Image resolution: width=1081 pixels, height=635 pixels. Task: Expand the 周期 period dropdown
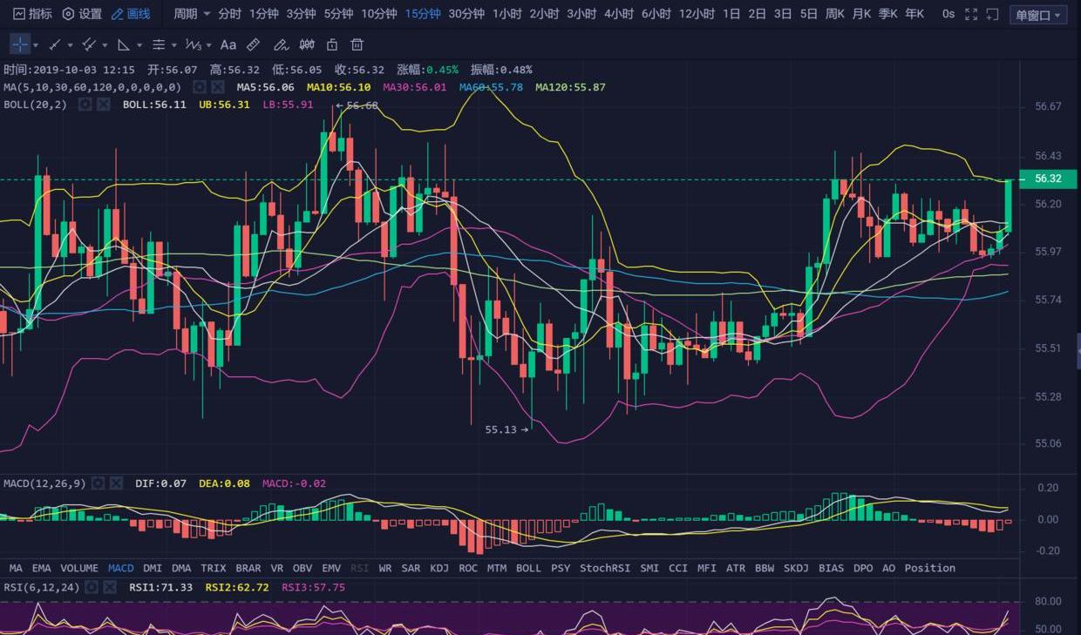[x=192, y=14]
